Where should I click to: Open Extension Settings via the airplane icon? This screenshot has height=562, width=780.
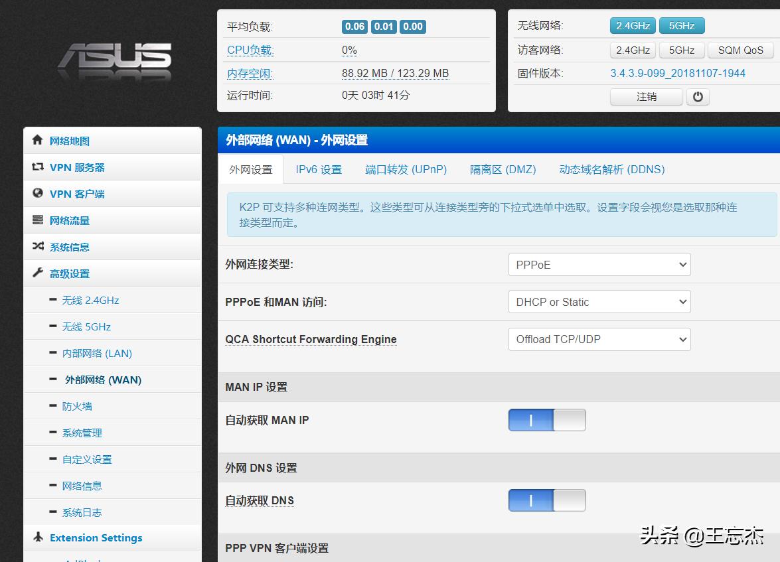(38, 538)
